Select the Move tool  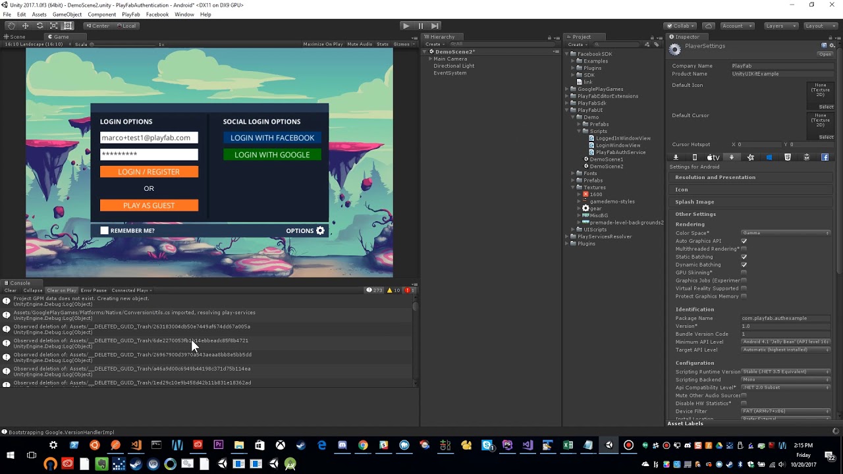[25, 26]
